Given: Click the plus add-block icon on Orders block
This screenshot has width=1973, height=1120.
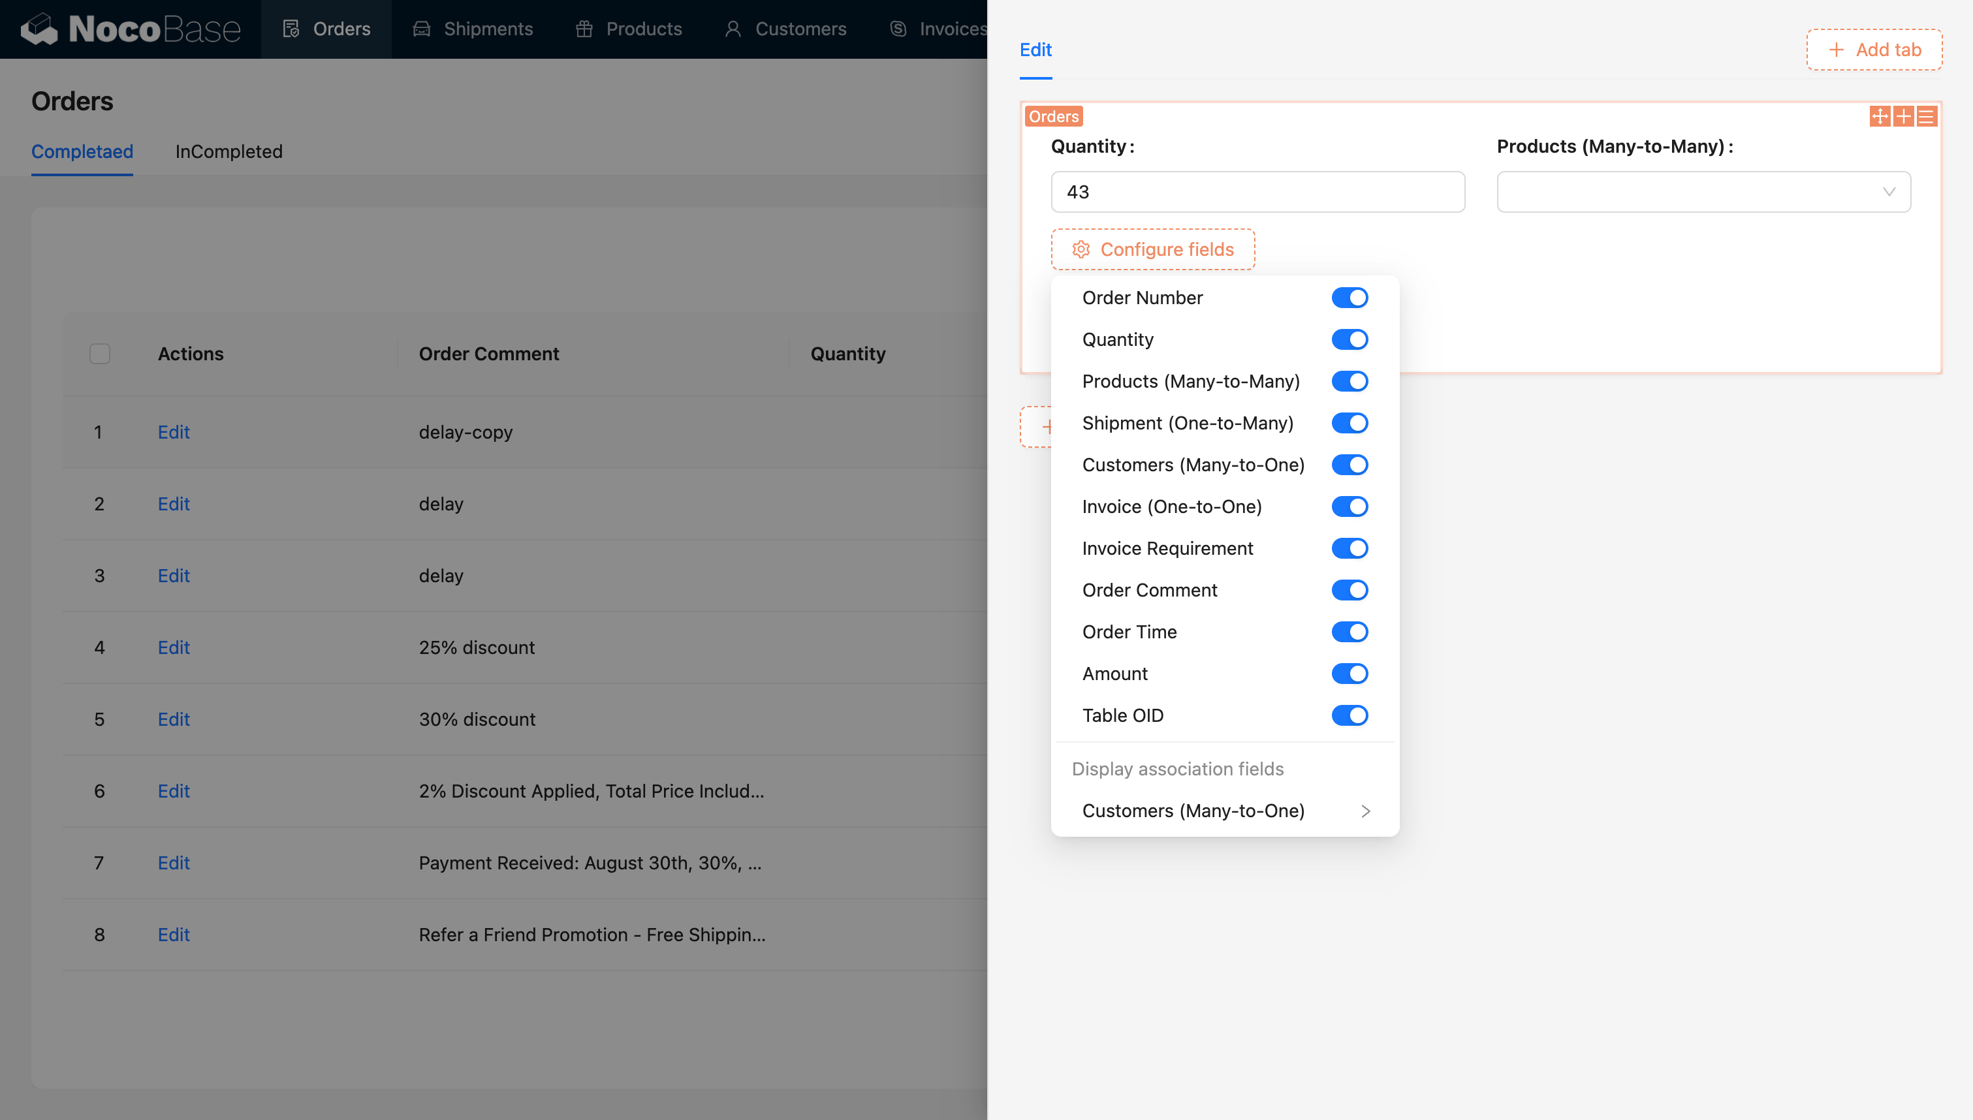Looking at the screenshot, I should (x=1903, y=116).
